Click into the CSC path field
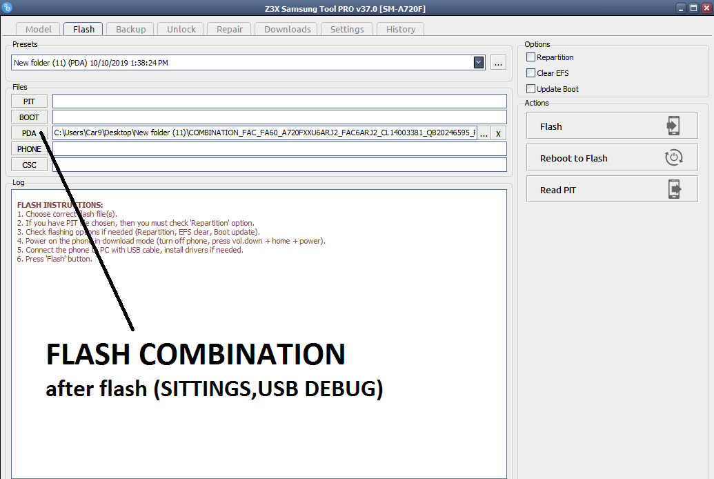The height and width of the screenshot is (479, 714). click(x=279, y=165)
